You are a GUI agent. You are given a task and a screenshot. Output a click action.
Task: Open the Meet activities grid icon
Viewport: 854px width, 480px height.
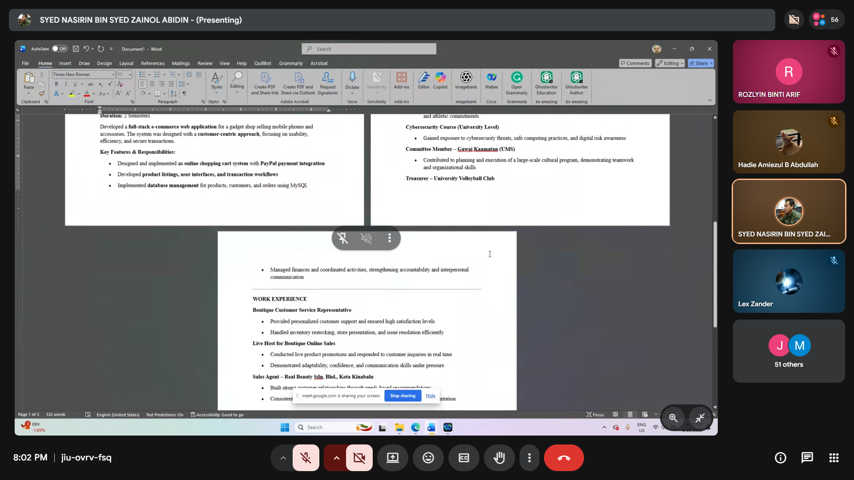[834, 458]
